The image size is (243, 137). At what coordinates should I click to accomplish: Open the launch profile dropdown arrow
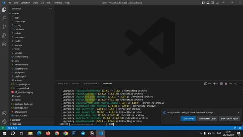coord(217,84)
